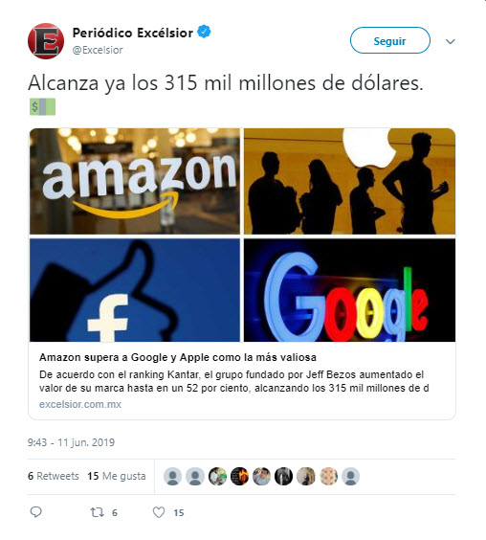Click the dollar banknote emoji in the tweet
The width and height of the screenshot is (486, 540).
42,107
